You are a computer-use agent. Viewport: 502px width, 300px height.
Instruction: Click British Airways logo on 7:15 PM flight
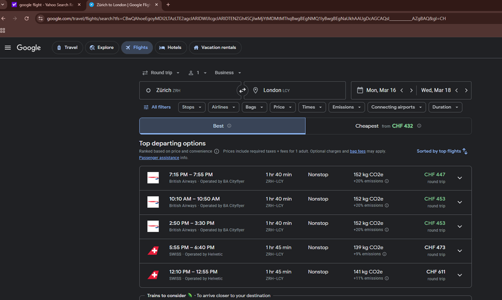153,178
